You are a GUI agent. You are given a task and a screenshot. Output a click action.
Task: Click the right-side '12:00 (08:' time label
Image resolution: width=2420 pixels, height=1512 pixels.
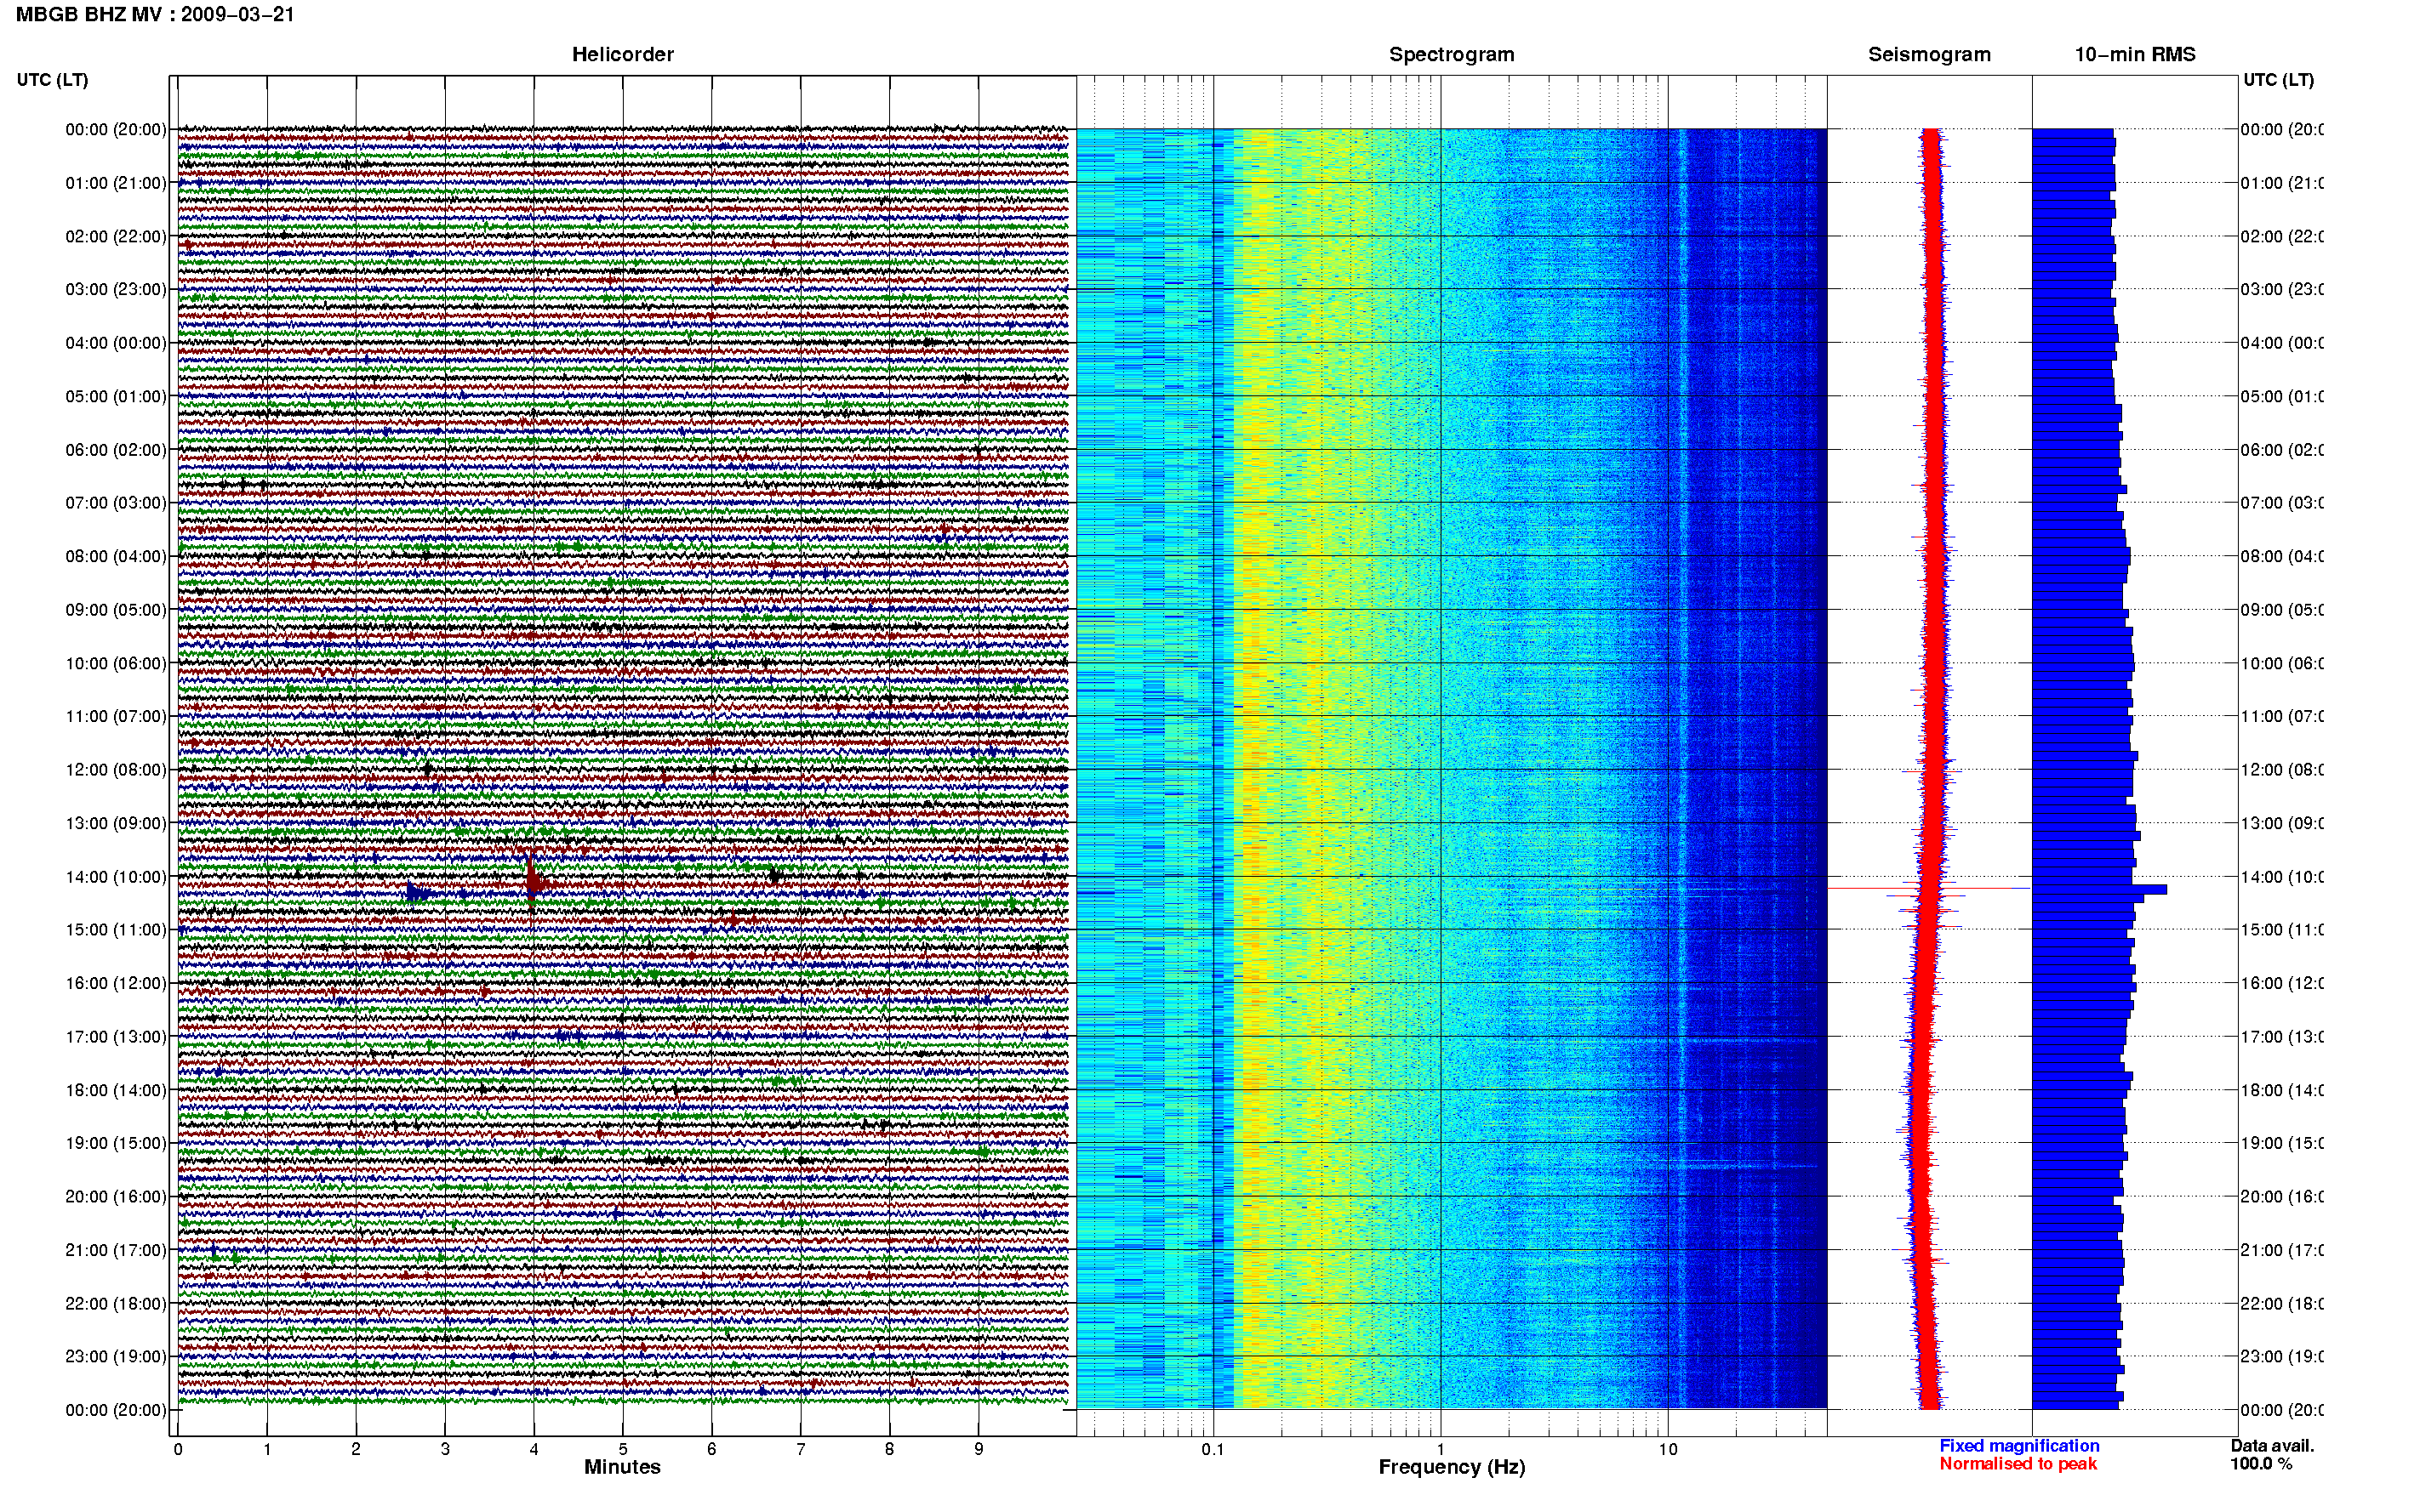click(x=2281, y=769)
